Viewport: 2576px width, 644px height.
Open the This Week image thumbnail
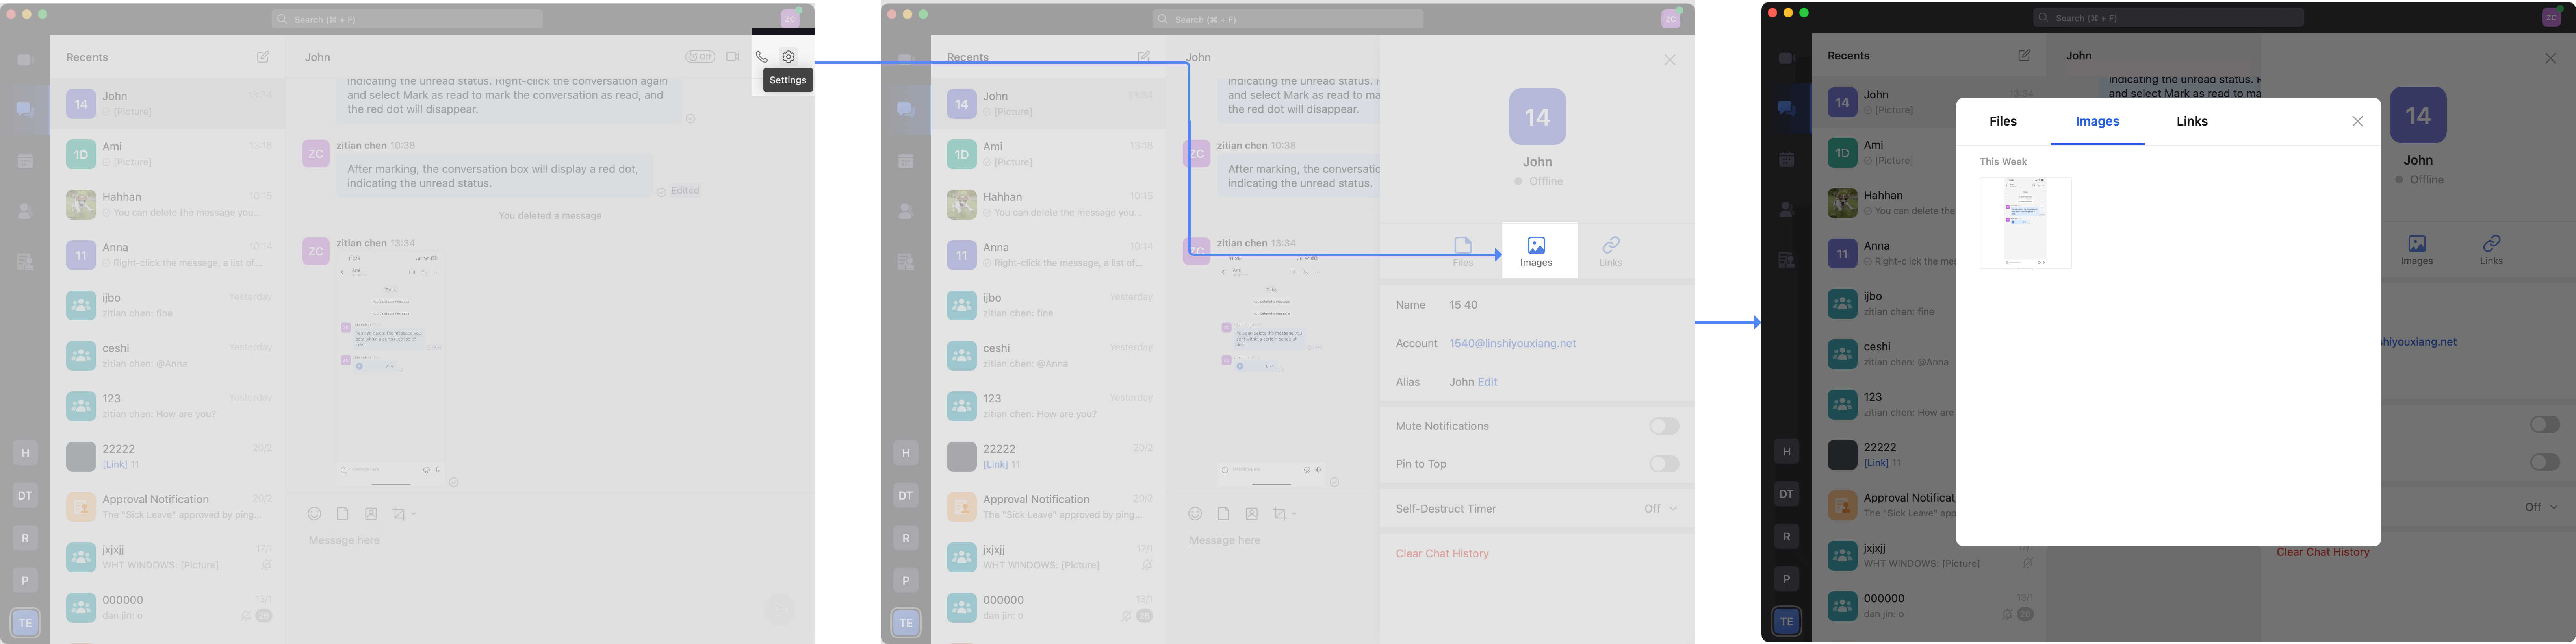(2025, 223)
